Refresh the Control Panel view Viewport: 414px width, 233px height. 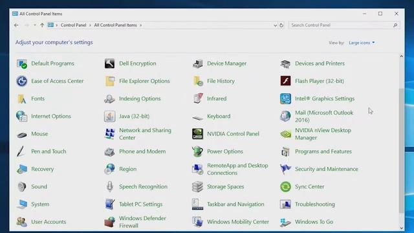(281, 25)
